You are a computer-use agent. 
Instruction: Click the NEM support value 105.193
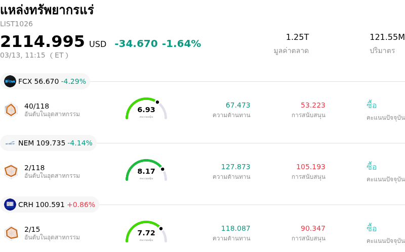[311, 167]
